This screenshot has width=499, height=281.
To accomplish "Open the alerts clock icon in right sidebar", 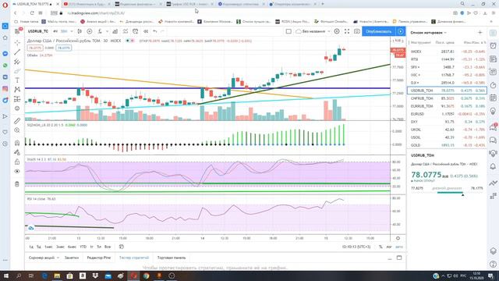I will [493, 46].
